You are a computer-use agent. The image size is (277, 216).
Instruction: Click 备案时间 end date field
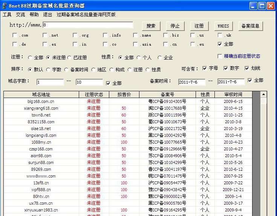pyautogui.click(x=231, y=82)
